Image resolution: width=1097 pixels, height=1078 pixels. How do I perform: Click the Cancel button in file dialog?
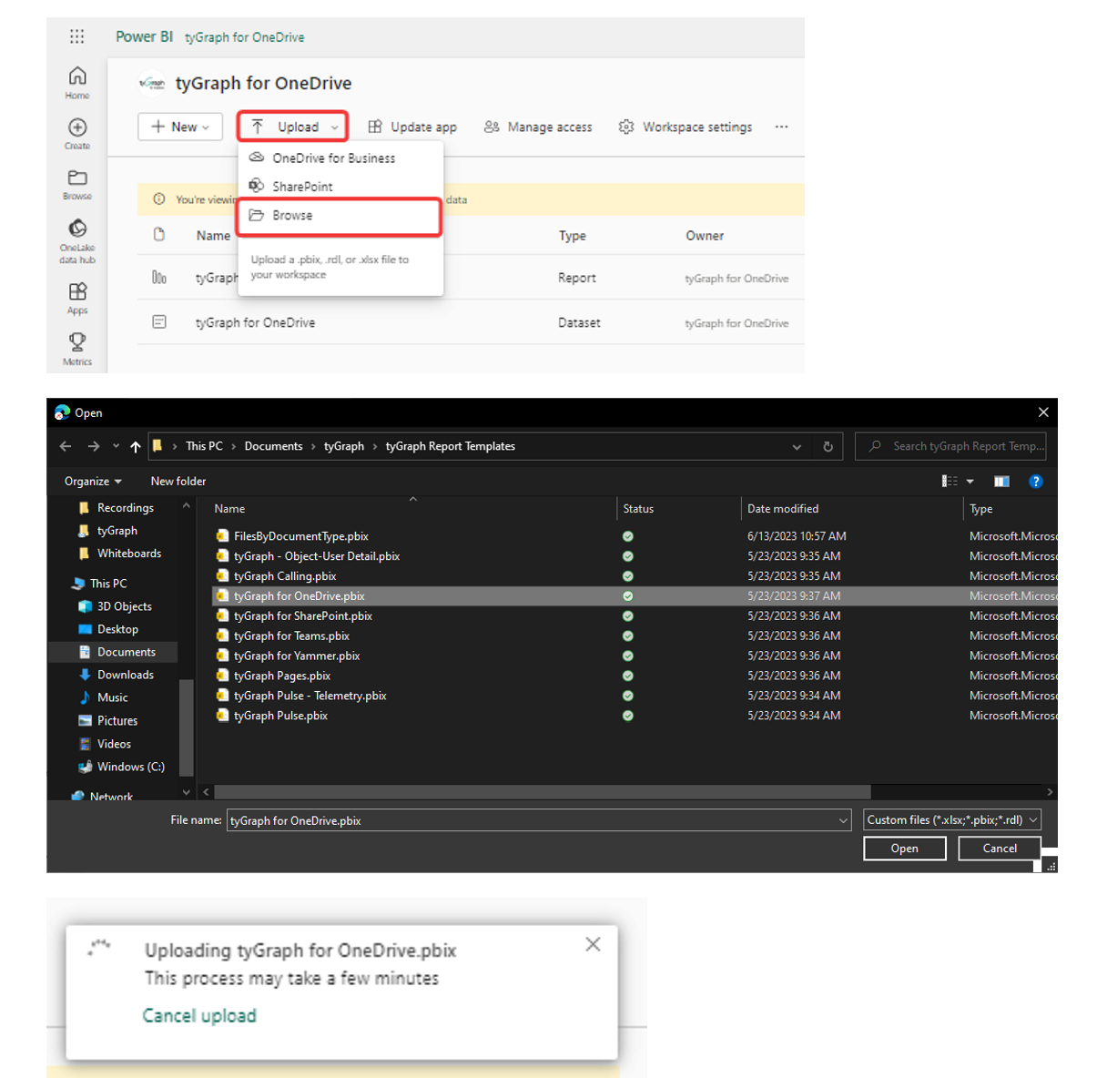point(1000,849)
